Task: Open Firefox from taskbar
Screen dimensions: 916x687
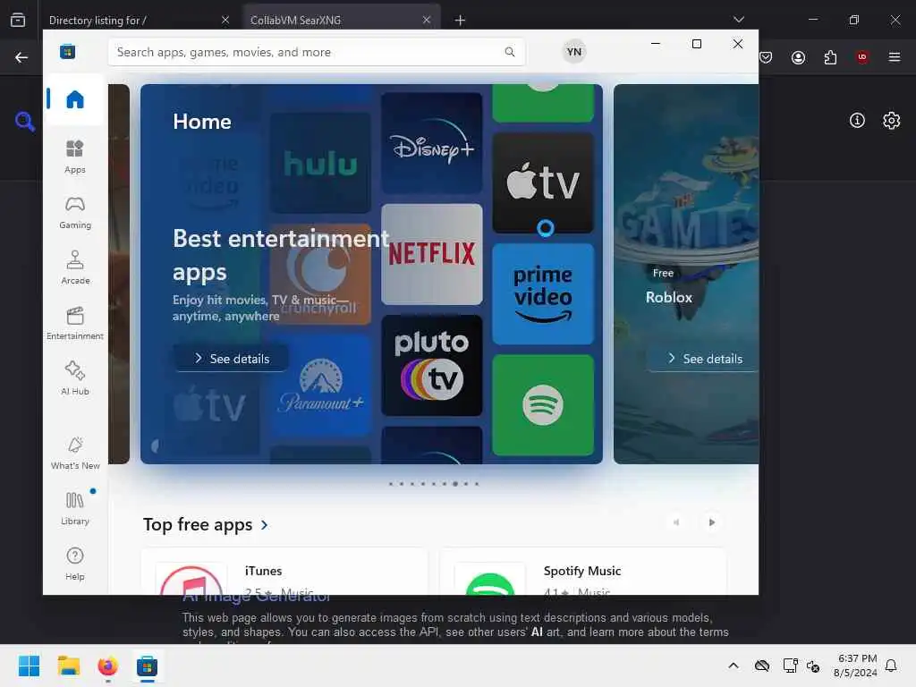Action: 107,666
